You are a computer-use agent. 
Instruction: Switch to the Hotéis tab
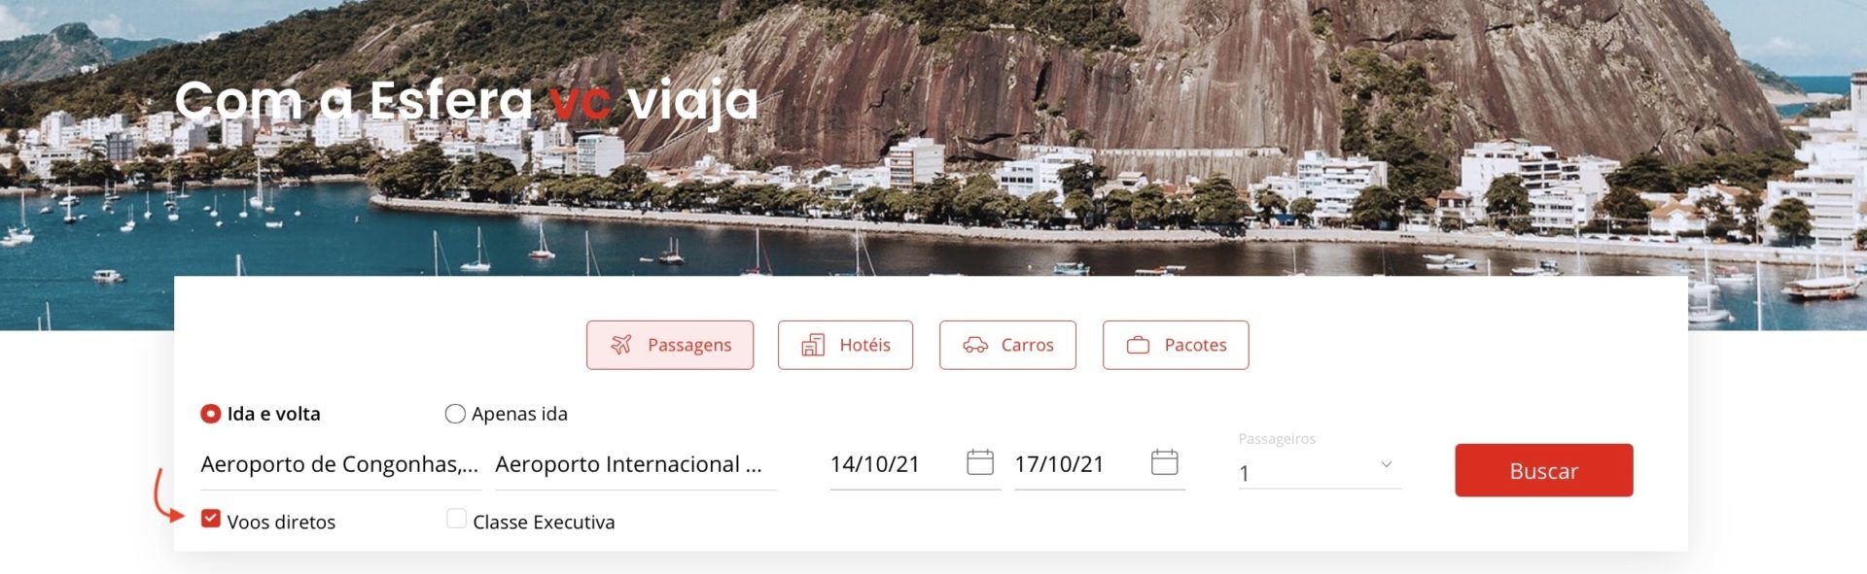pos(845,345)
